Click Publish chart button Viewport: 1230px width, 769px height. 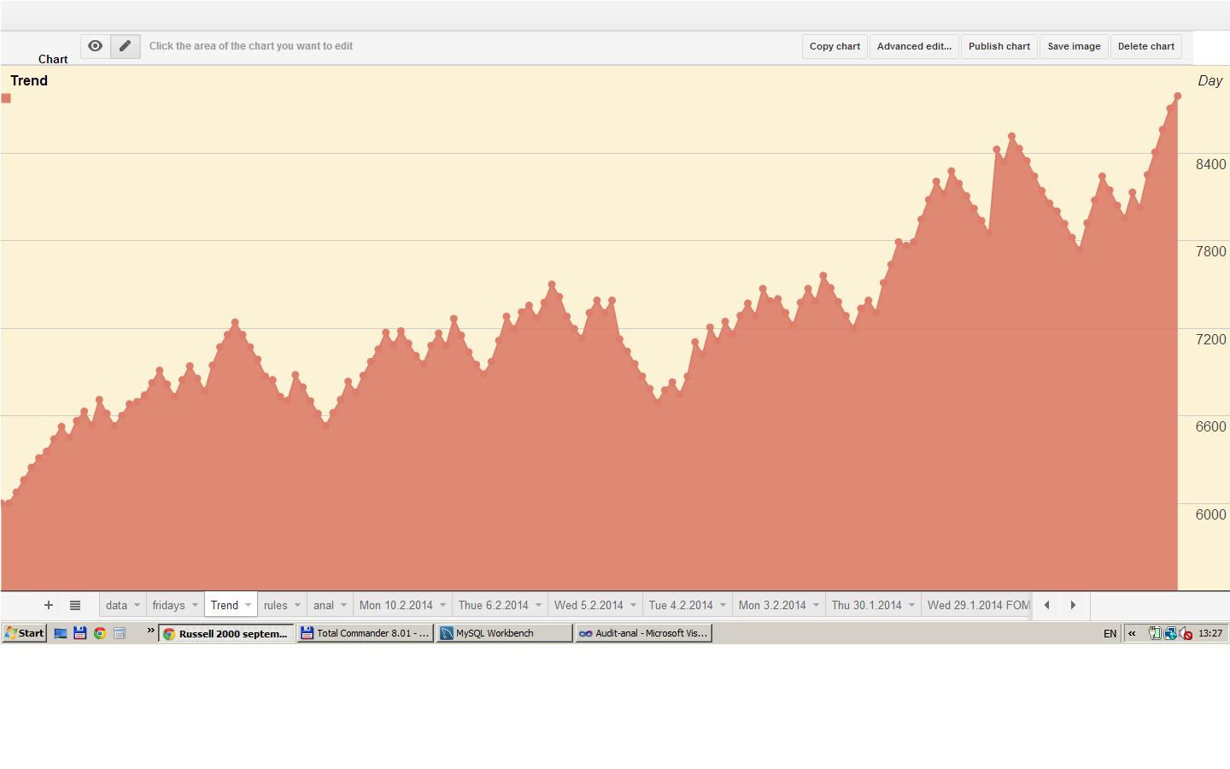click(999, 46)
